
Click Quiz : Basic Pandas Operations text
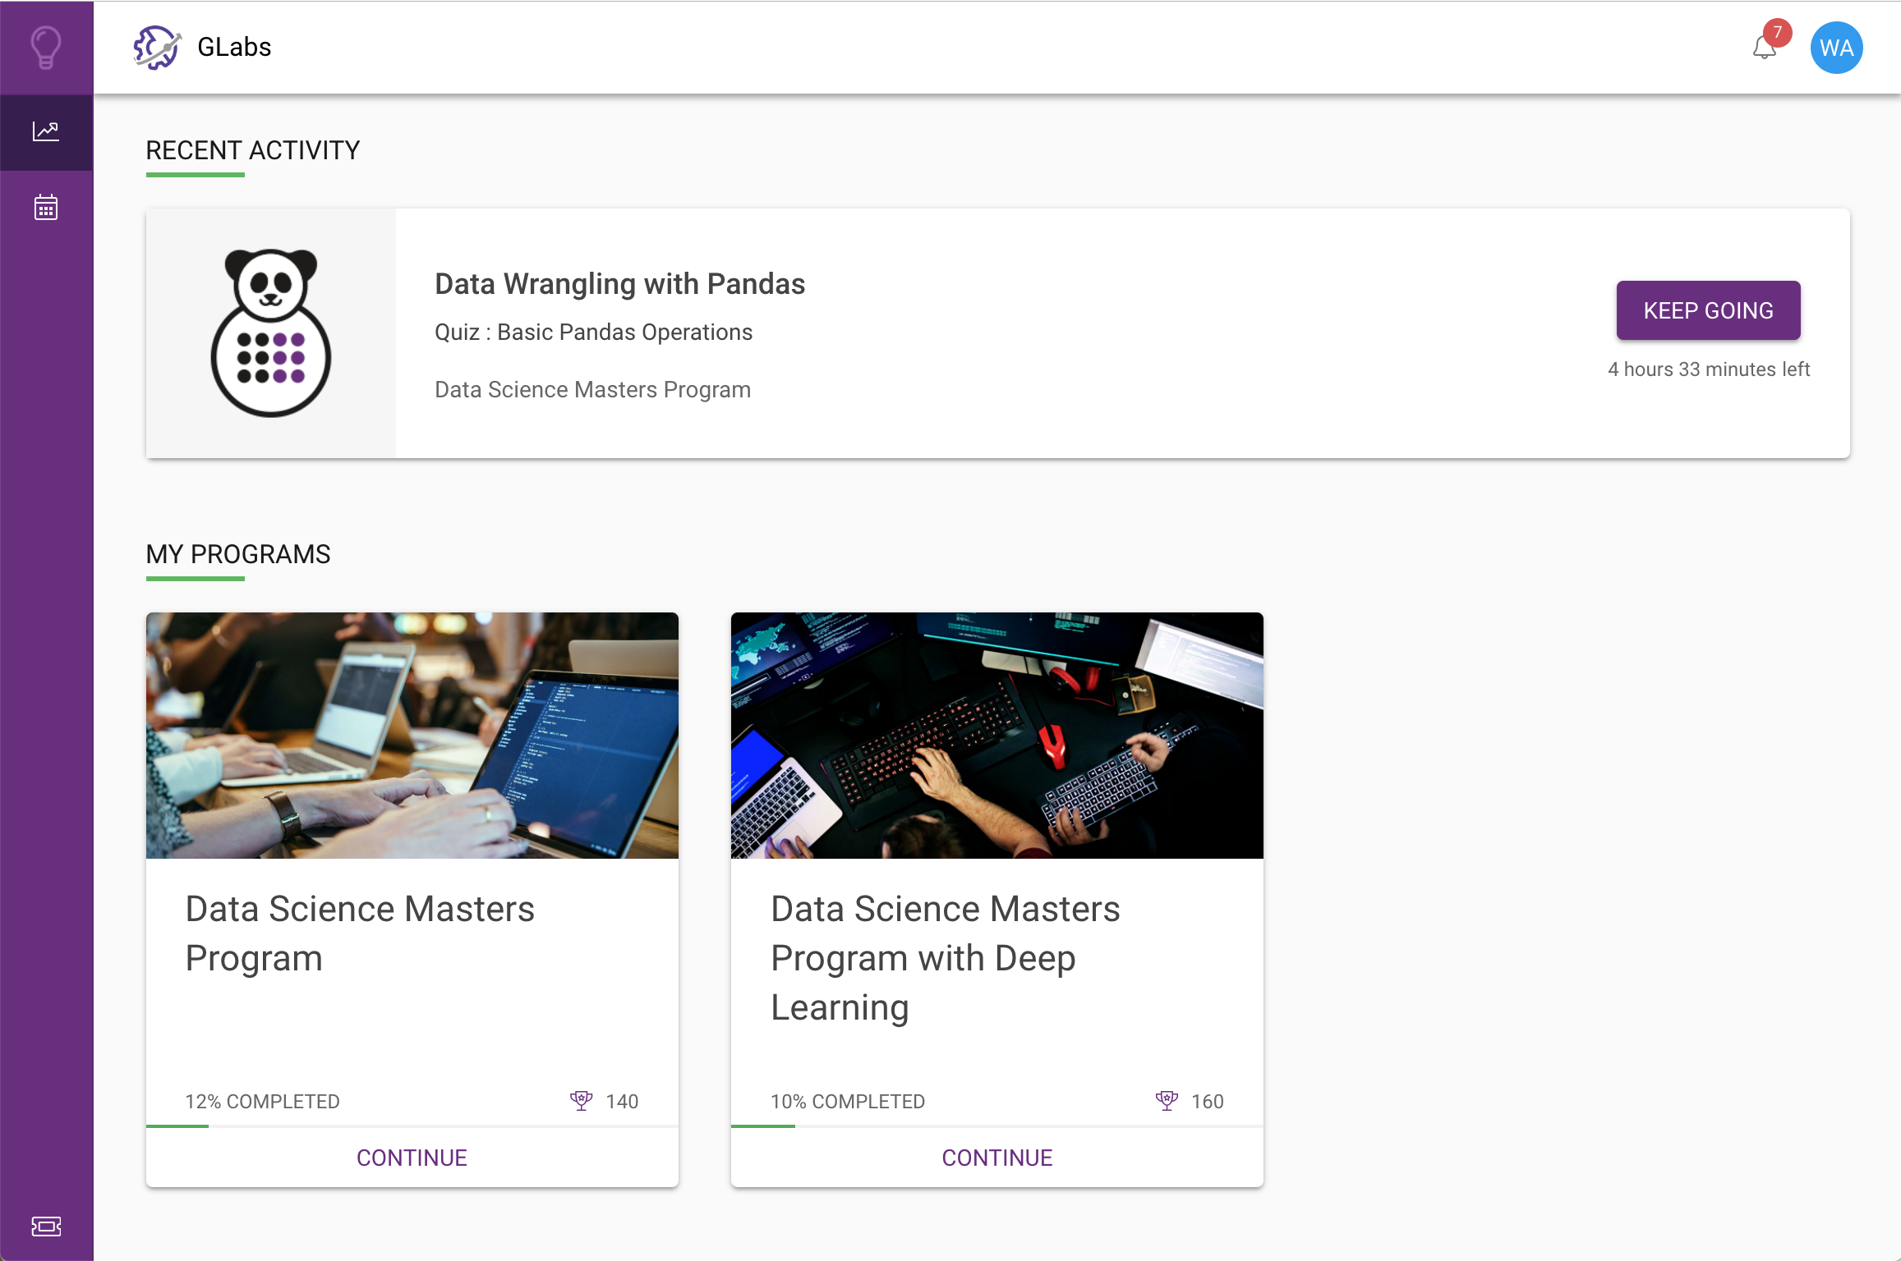tap(593, 332)
